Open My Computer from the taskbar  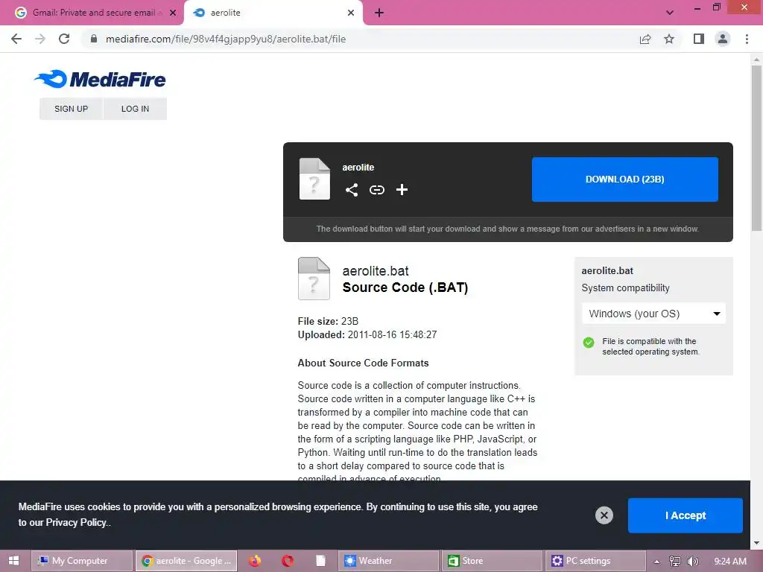(x=82, y=561)
